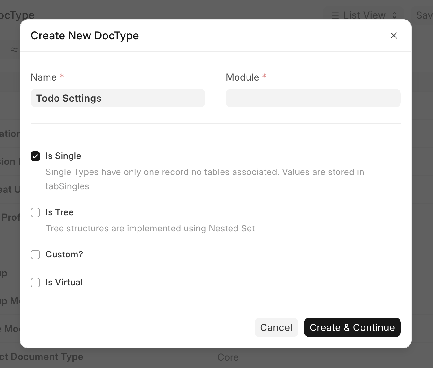Screen dimensions: 433x368
Task: Click the Name field label
Action: point(44,77)
